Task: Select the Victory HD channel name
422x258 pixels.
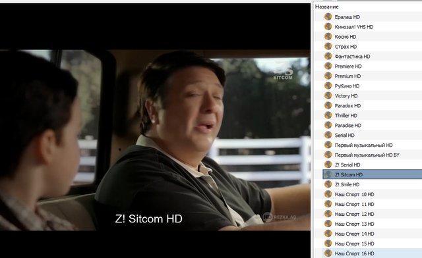Action: click(346, 95)
